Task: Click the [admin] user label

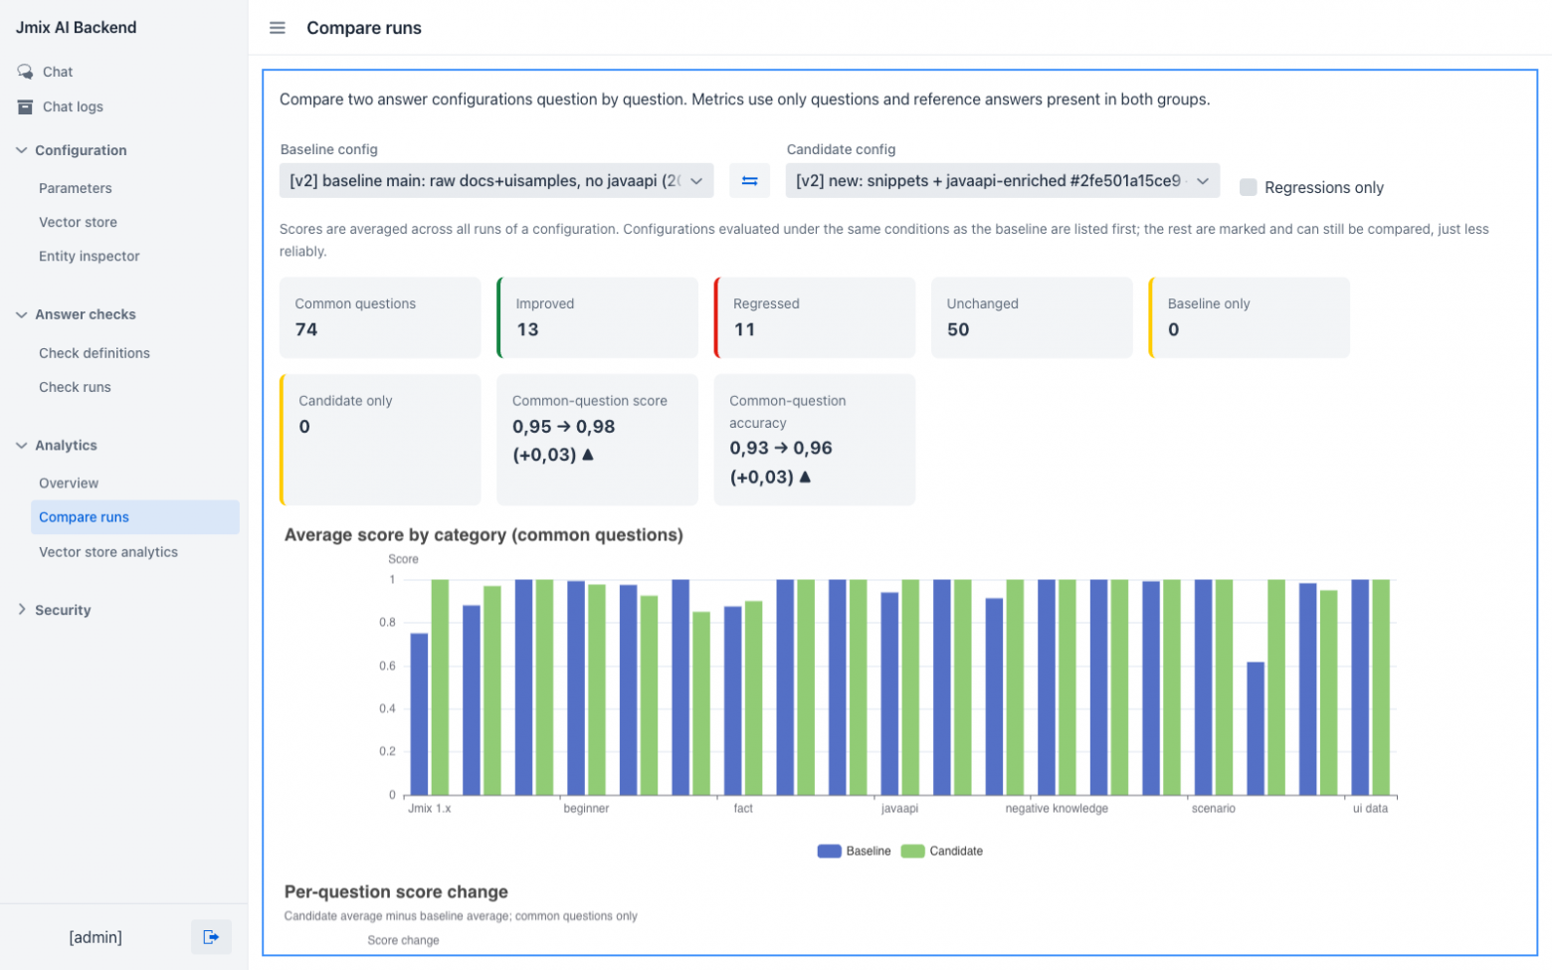Action: [96, 937]
